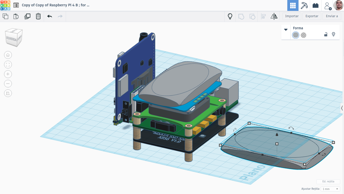Zoom out with the minus button
The height and width of the screenshot is (194, 344).
(8, 84)
